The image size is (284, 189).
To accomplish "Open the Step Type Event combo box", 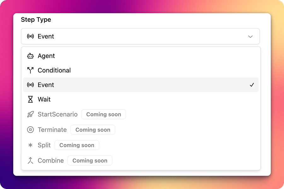I will (x=140, y=36).
